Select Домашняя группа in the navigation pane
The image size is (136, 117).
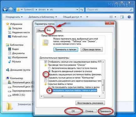click(x=18, y=70)
